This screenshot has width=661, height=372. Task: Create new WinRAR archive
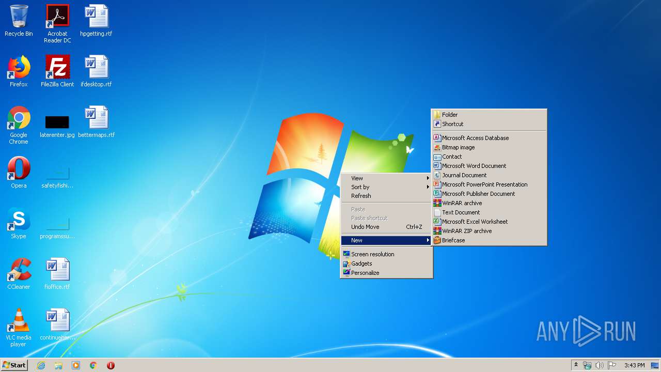[489, 203]
